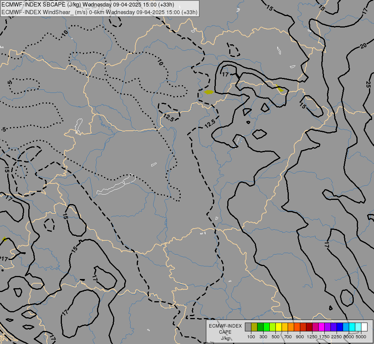Click the SBCAPE title line in header
Screen dimensions: 374x344
(88, 5)
